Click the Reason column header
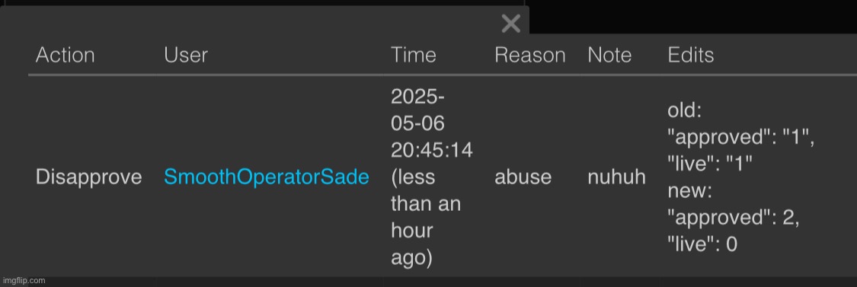Viewport: 857px width, 287px height. point(529,56)
